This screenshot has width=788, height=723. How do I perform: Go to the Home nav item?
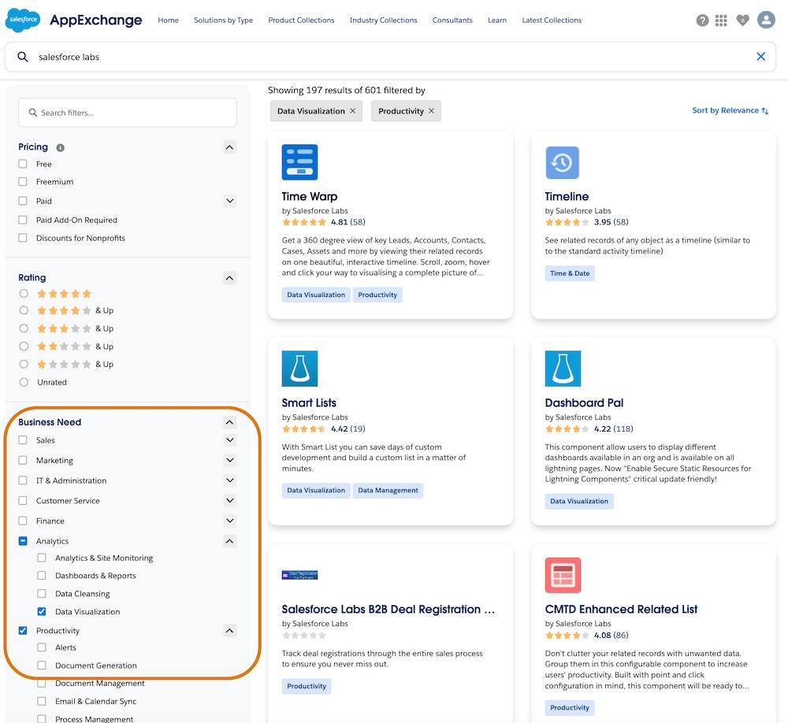168,20
